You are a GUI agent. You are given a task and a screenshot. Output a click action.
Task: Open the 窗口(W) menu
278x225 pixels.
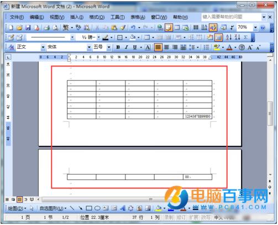pos(159,17)
